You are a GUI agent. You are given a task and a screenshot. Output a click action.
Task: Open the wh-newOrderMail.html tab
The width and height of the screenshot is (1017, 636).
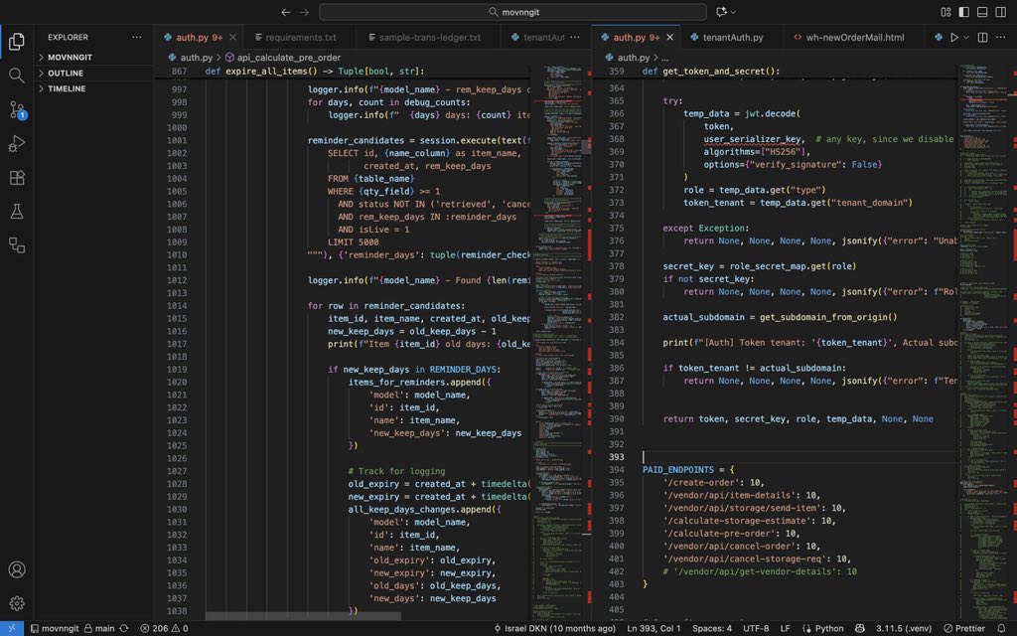tap(853, 37)
